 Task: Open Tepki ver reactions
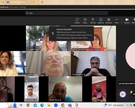(x=101, y=21)
